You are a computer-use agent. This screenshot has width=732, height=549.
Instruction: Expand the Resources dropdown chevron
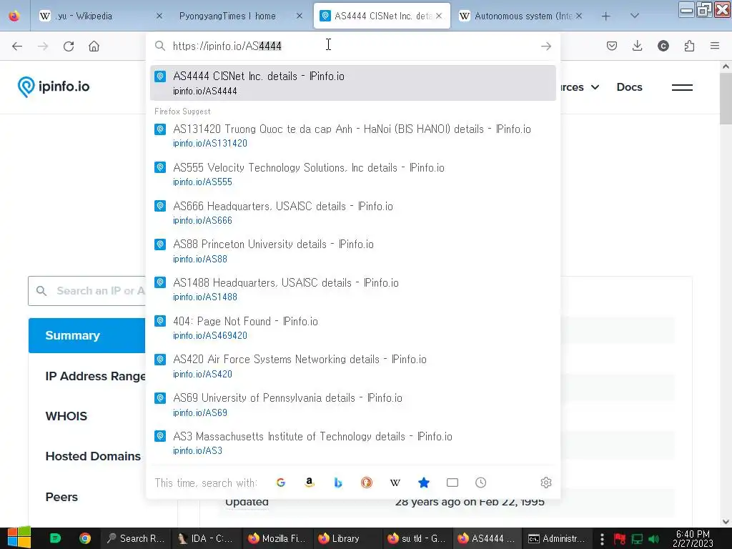(x=595, y=87)
